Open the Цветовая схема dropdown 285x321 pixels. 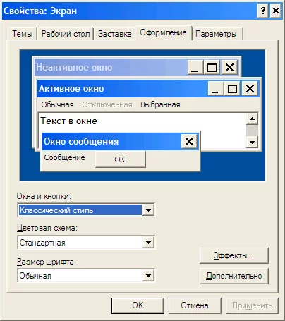(x=148, y=243)
